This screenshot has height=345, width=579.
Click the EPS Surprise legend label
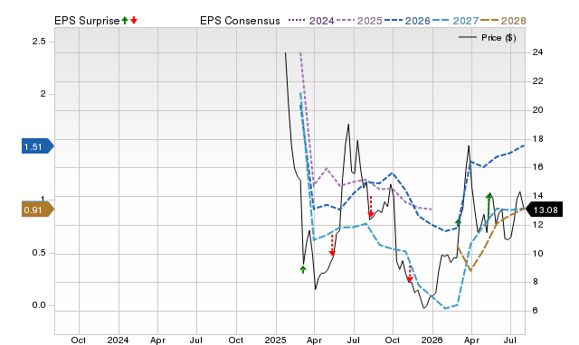87,21
